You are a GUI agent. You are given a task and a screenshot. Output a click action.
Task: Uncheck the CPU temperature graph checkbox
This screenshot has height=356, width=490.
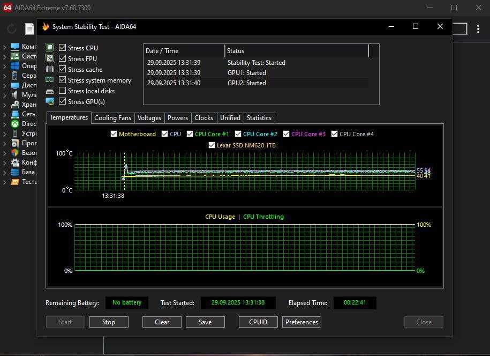pyautogui.click(x=165, y=134)
